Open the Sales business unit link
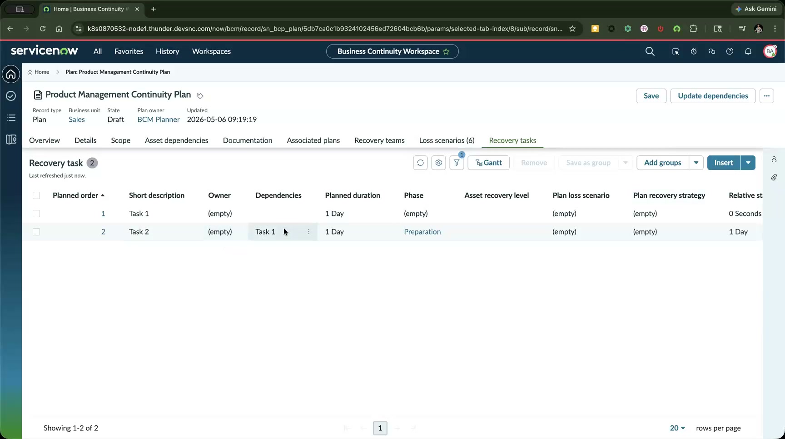 [x=77, y=120]
